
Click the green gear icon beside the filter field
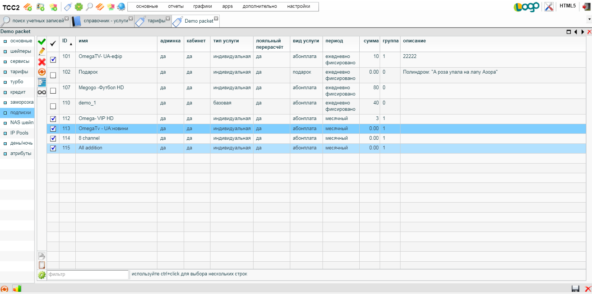pos(42,275)
